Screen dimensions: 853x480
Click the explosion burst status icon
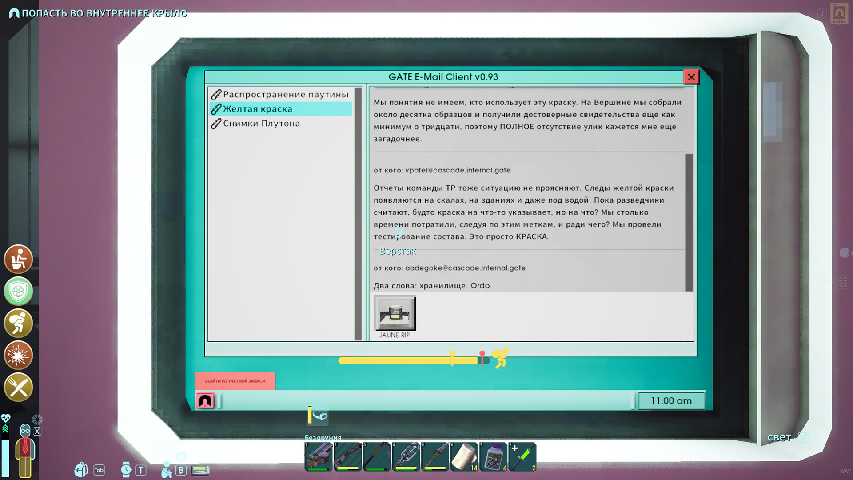[x=18, y=355]
